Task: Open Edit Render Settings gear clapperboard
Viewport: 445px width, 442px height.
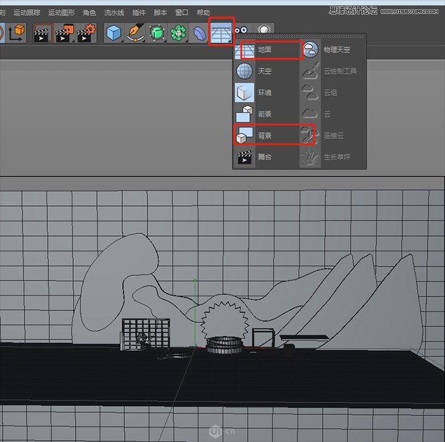Action: [x=85, y=33]
